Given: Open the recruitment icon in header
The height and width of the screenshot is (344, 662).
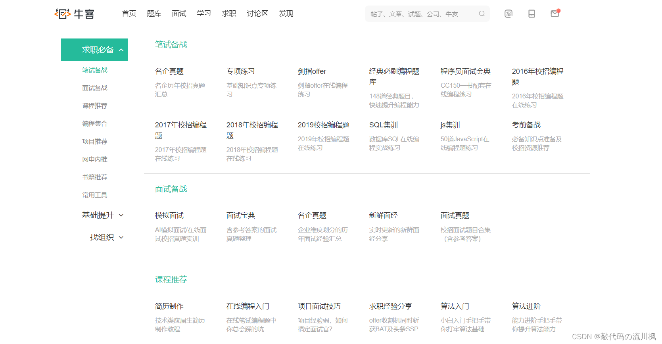Looking at the screenshot, I should [508, 14].
